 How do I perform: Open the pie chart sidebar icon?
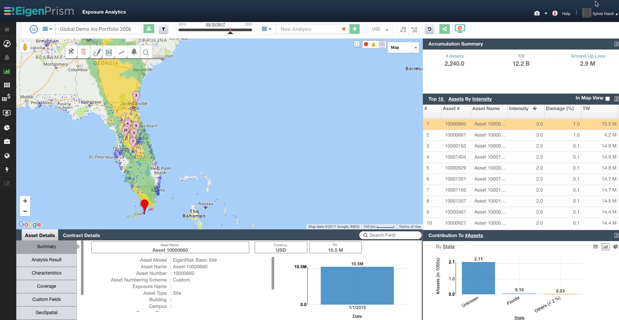[7, 128]
